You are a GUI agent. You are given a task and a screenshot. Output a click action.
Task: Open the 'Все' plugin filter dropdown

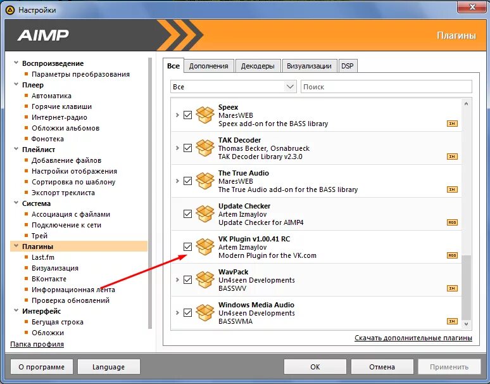point(234,87)
